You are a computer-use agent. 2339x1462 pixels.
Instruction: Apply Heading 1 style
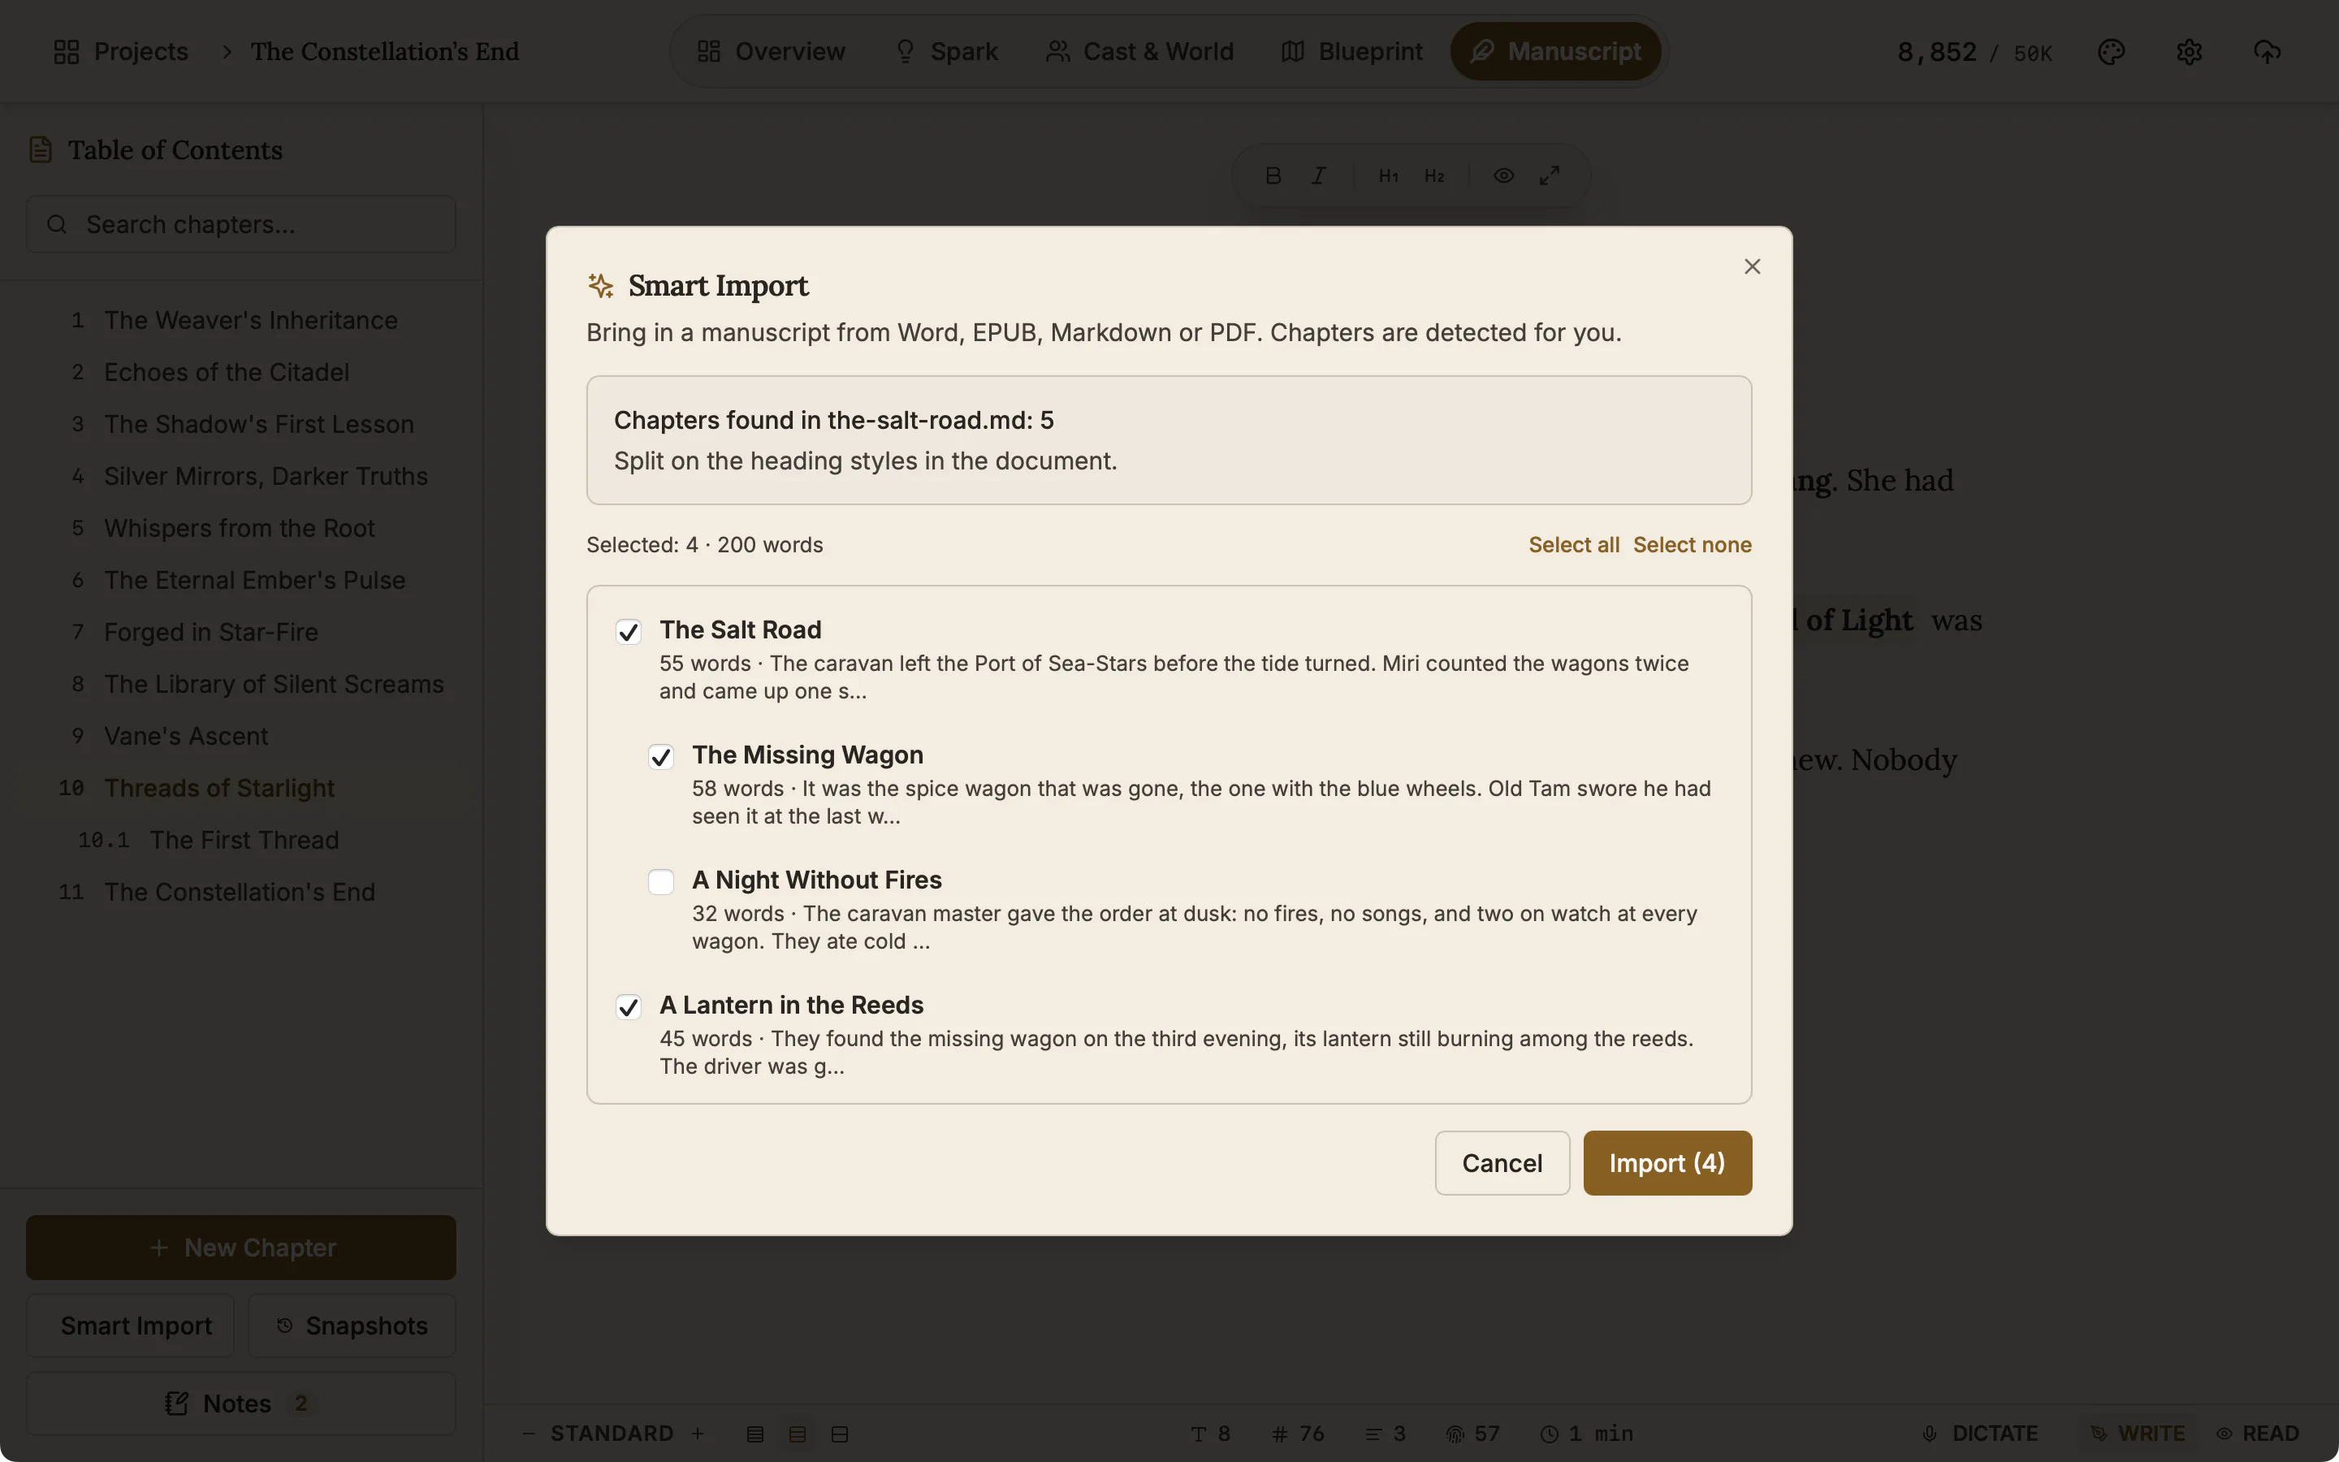pyautogui.click(x=1388, y=175)
